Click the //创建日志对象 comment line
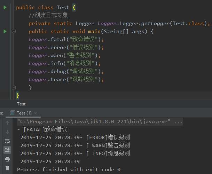The height and width of the screenshot is (174, 212). pyautogui.click(x=48, y=15)
